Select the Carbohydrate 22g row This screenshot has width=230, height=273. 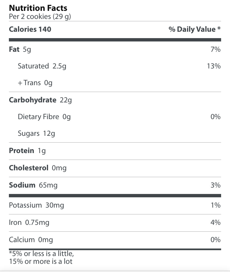40,100
